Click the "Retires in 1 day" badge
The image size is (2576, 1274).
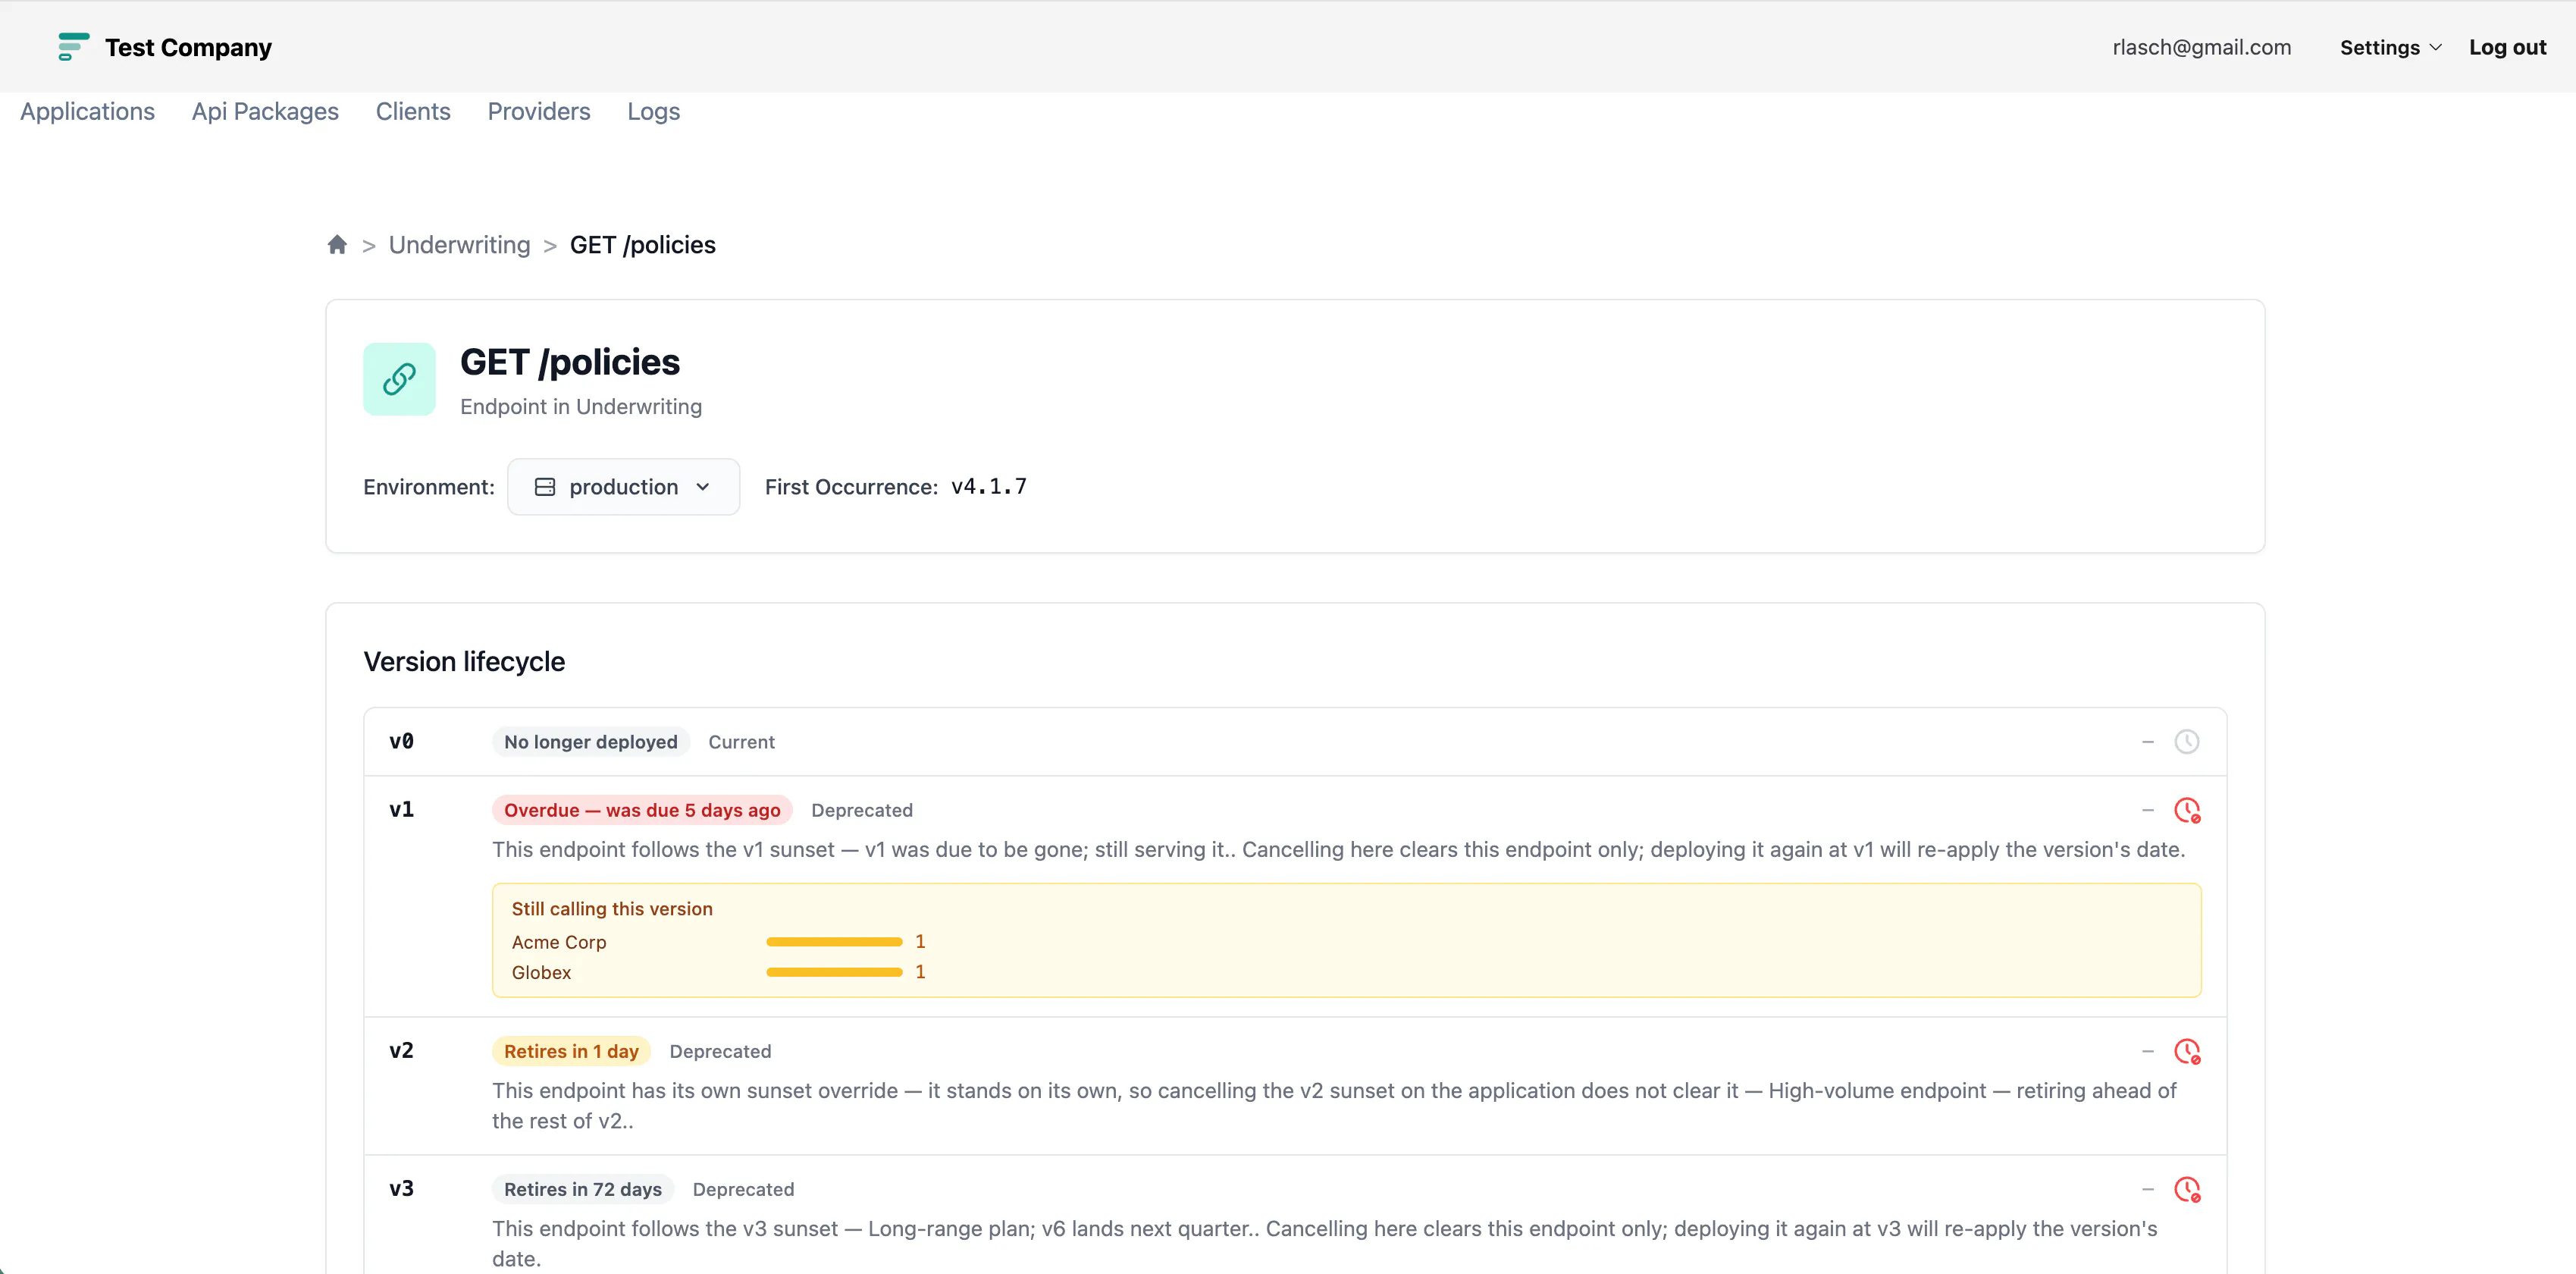point(571,1051)
